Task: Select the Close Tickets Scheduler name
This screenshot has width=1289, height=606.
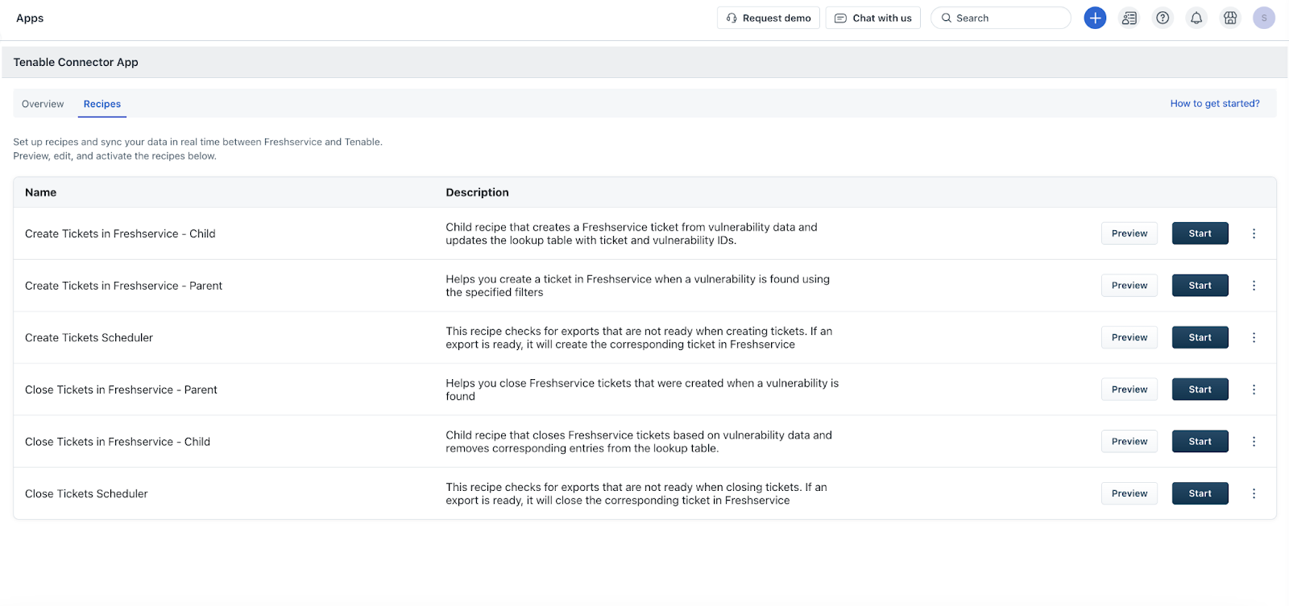Action: [x=86, y=493]
